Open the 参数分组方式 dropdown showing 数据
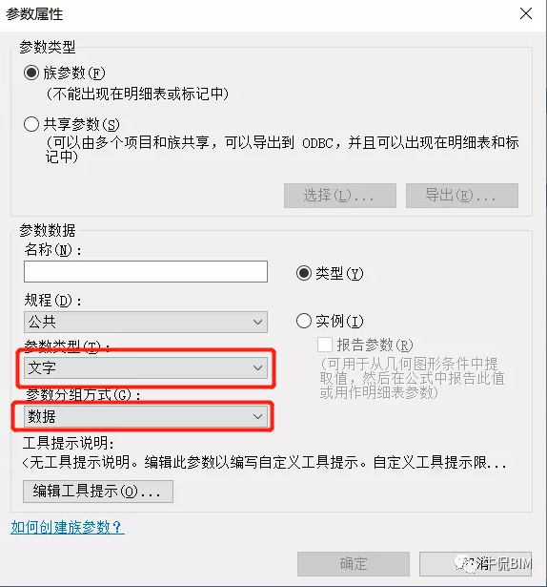 pos(146,416)
